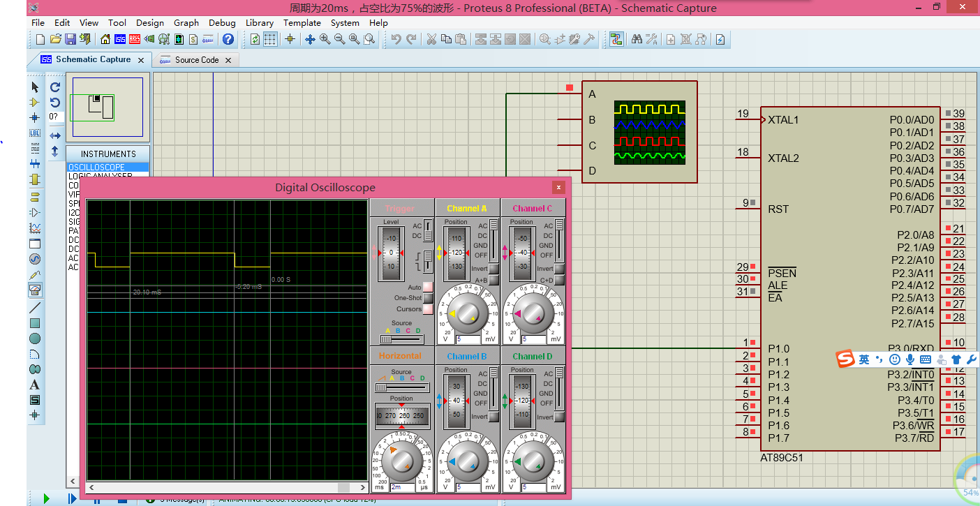Image resolution: width=980 pixels, height=506 pixels.
Task: Click Channel B voltage value field
Action: pos(468,487)
